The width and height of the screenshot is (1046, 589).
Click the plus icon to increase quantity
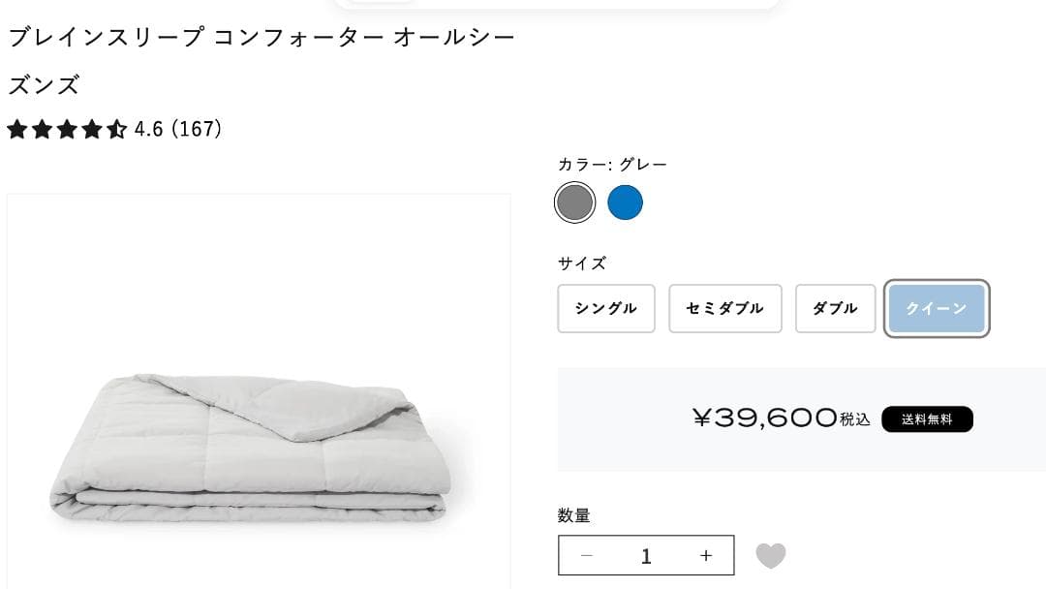click(x=704, y=554)
